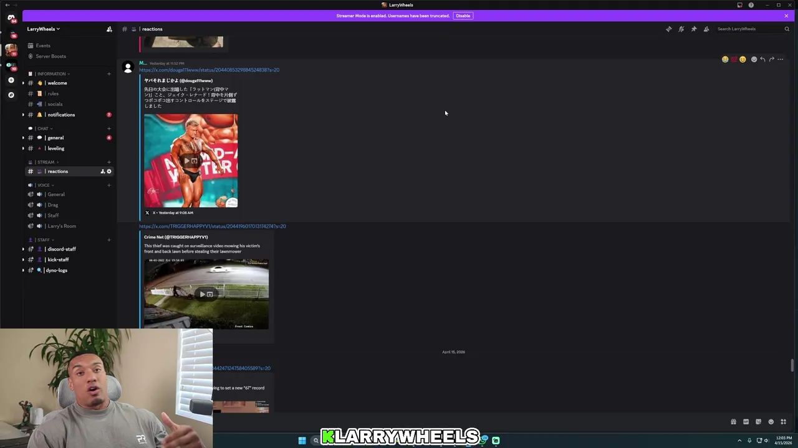
Task: Open the More options for the message
Action: tap(780, 60)
